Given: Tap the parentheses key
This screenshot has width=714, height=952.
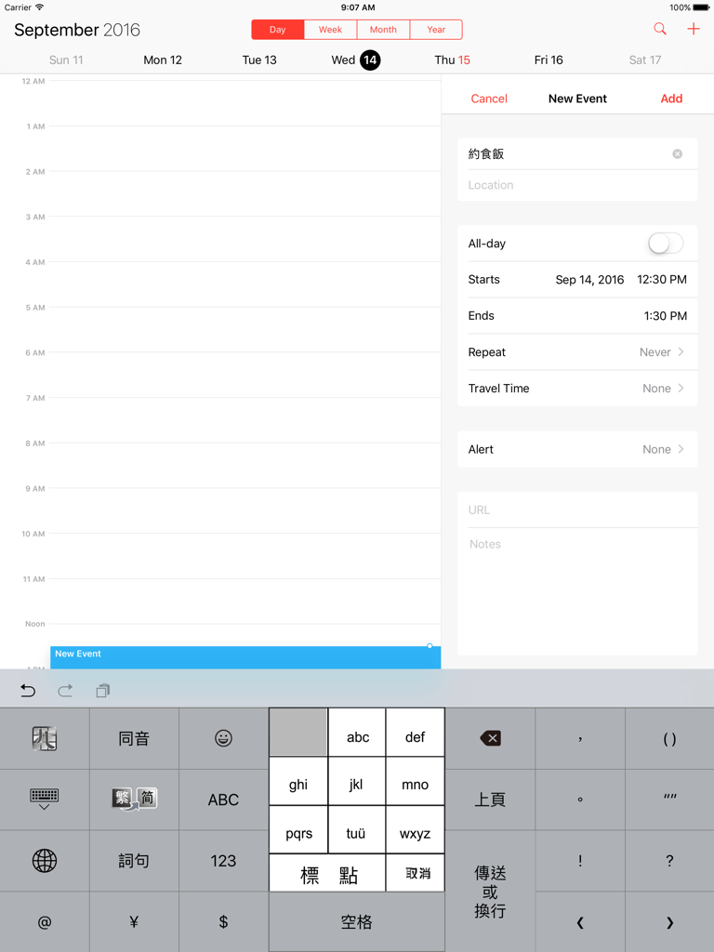Looking at the screenshot, I should tap(669, 738).
